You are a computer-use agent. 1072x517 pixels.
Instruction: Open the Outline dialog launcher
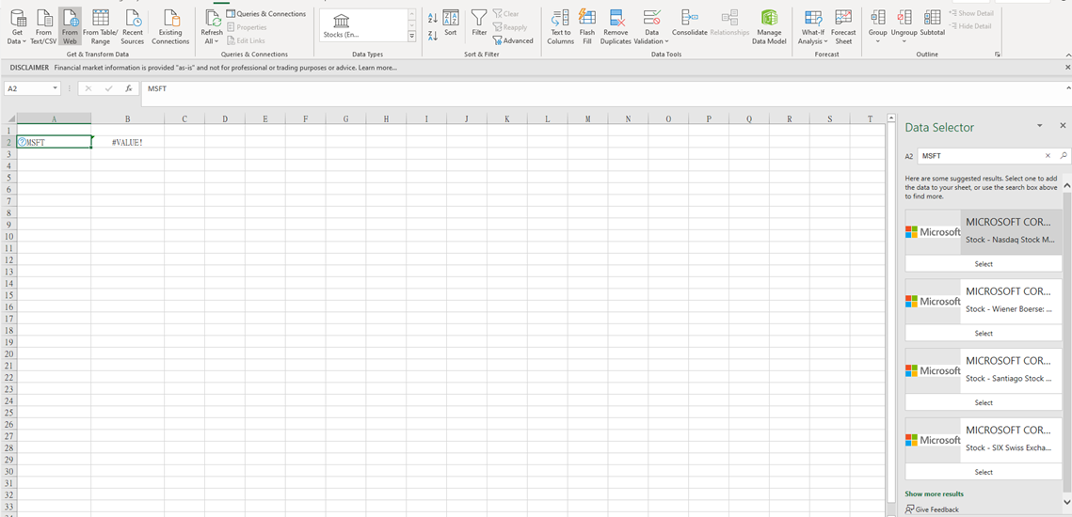tap(998, 54)
